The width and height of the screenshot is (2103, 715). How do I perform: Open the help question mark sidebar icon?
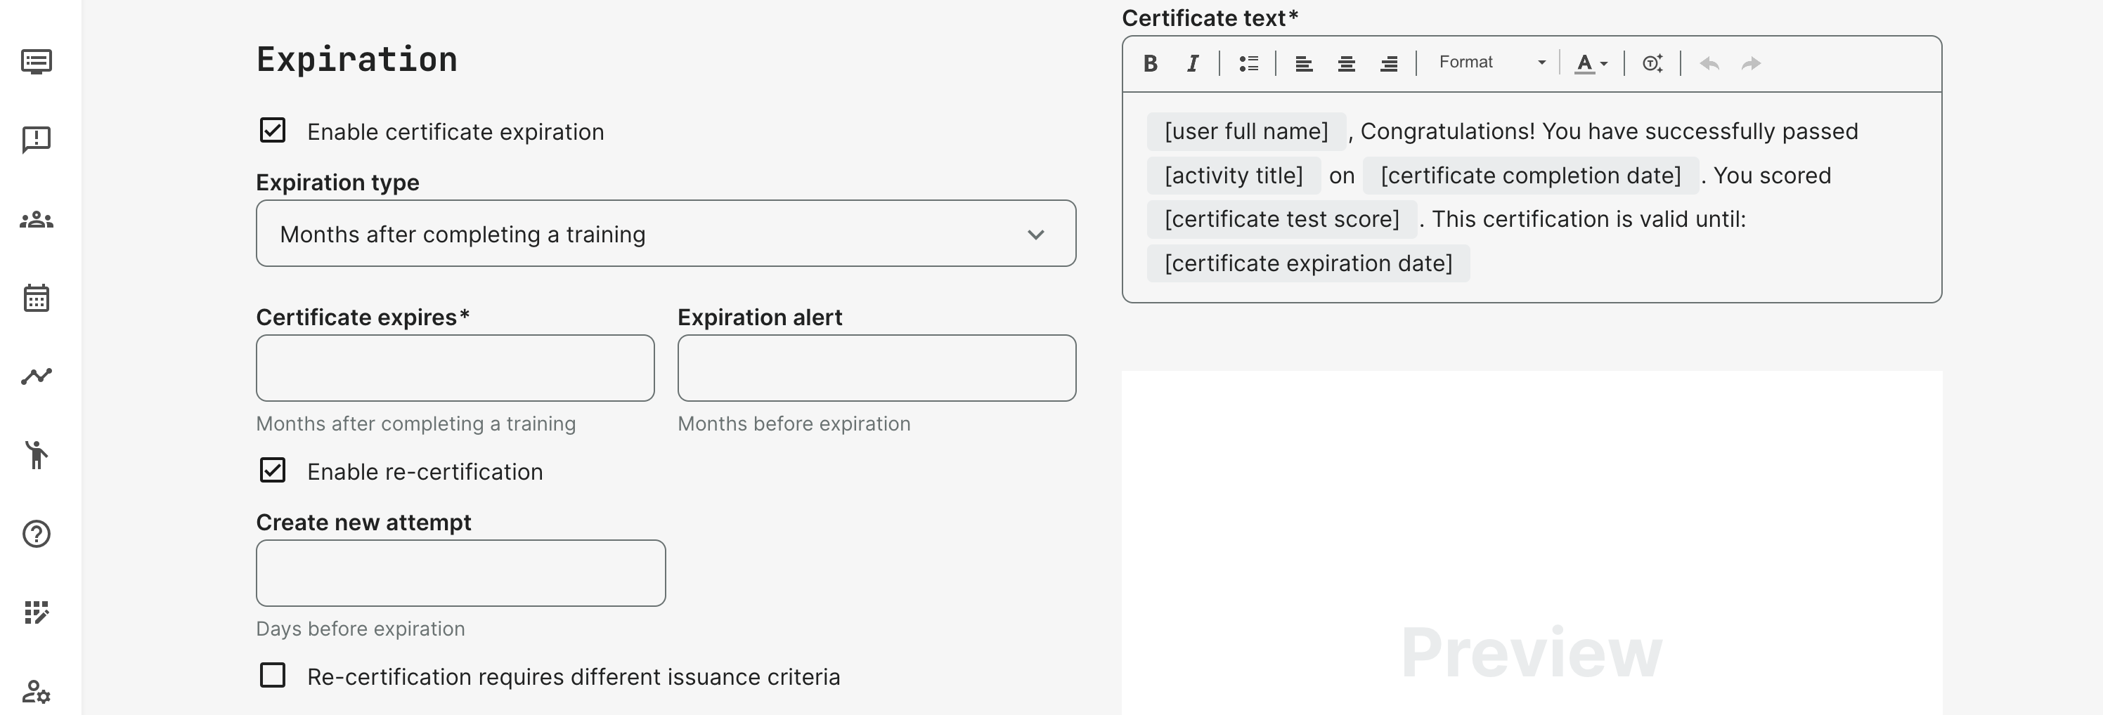click(37, 534)
